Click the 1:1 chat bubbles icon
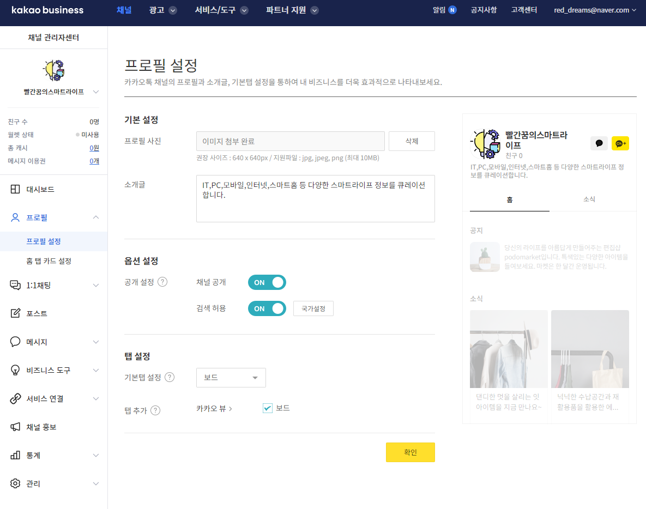 (15, 285)
